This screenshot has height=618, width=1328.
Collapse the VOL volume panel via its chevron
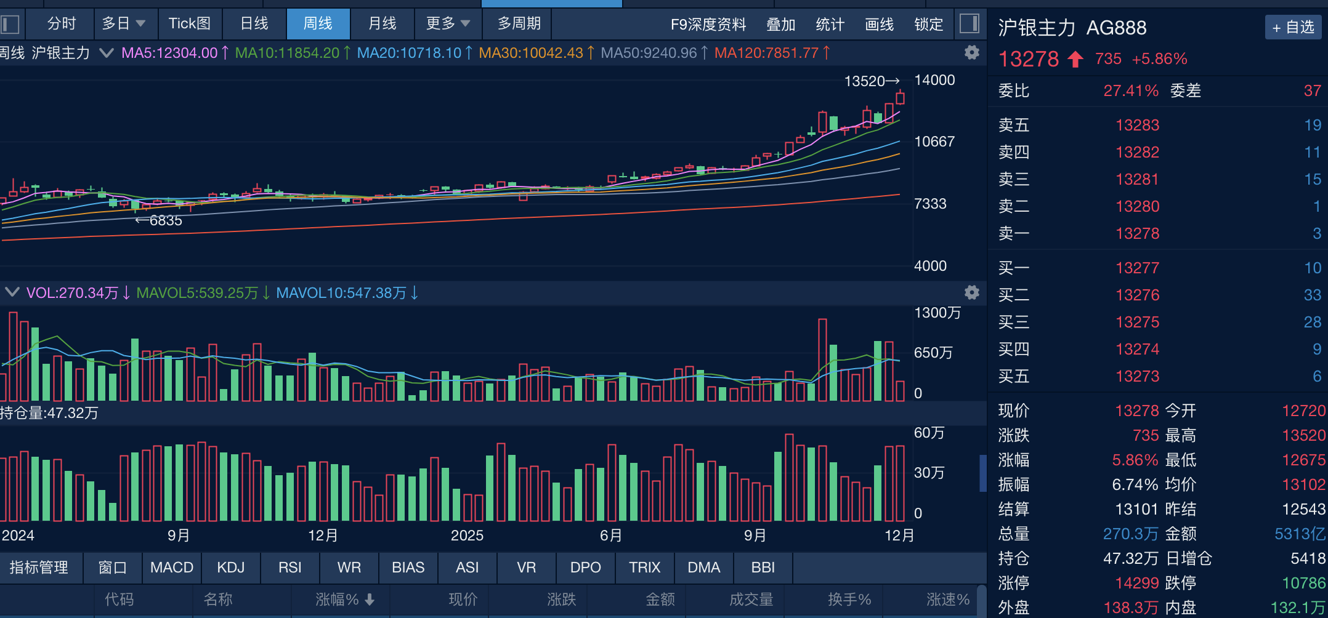12,292
